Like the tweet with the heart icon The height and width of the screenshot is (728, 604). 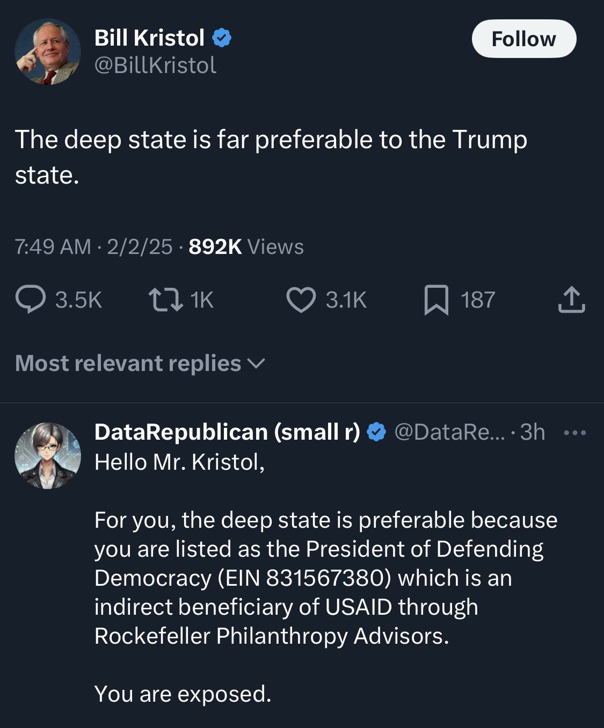301,300
